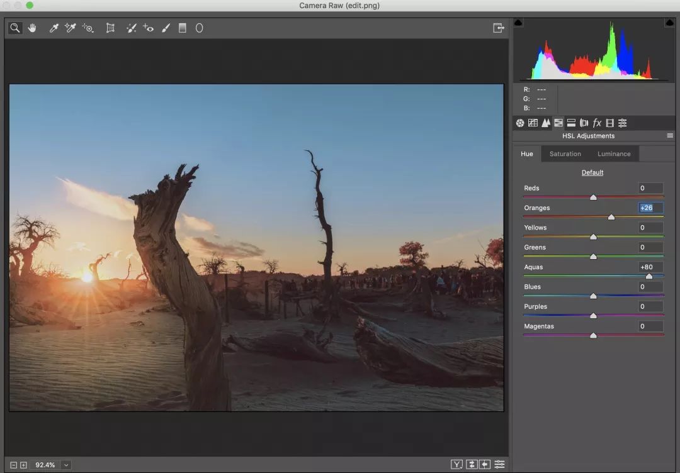Viewport: 680px width, 473px height.
Task: Open the Effects (fx) panel
Action: tap(597, 123)
